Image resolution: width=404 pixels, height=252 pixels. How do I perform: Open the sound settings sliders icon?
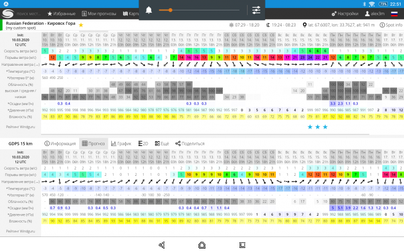point(256,10)
